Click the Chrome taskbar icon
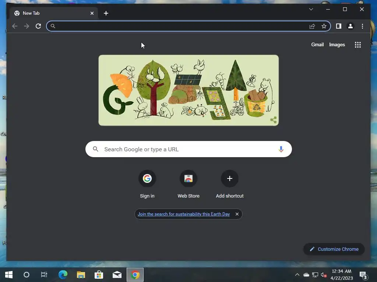The image size is (377, 282). pos(135,275)
